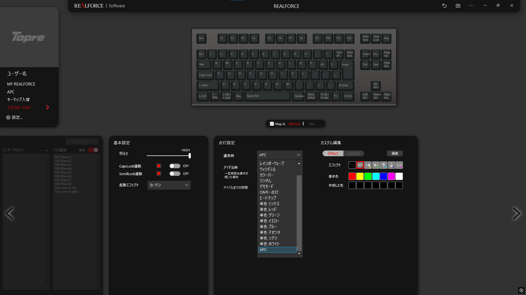Click the undo arrow in title bar
526x295 pixels.
tap(444, 5)
